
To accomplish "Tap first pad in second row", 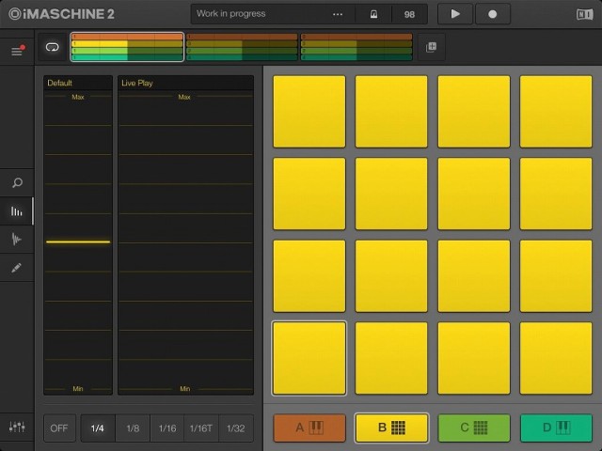I will point(309,194).
